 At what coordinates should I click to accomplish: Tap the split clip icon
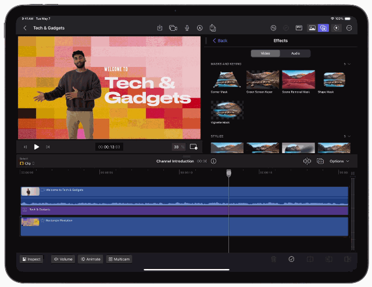pos(310,259)
